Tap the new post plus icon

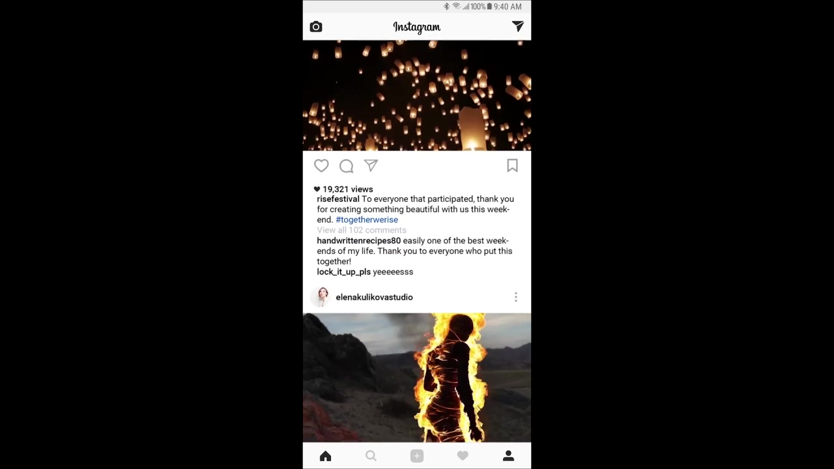(417, 457)
